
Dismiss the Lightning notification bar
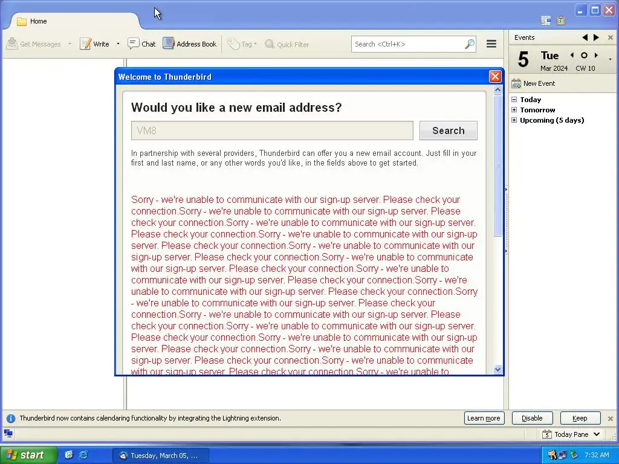point(611,419)
